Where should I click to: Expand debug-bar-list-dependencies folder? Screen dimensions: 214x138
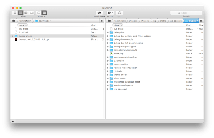point(108,43)
